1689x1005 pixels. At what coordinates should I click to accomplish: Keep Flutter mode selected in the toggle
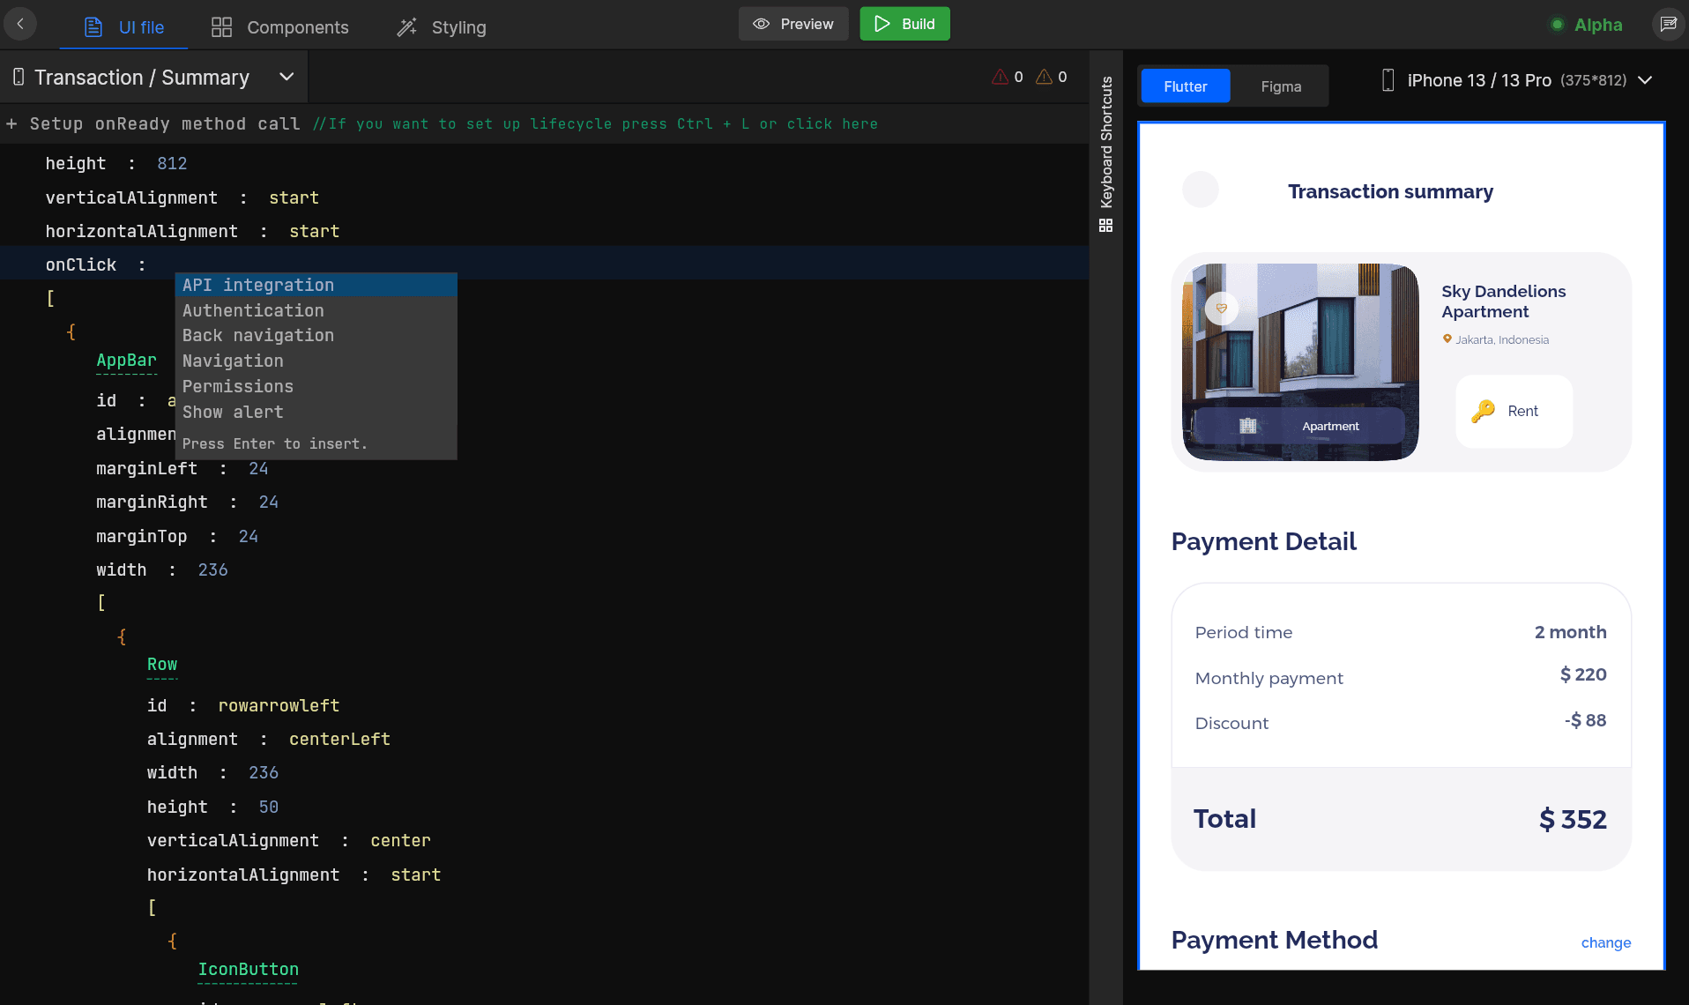pos(1184,86)
